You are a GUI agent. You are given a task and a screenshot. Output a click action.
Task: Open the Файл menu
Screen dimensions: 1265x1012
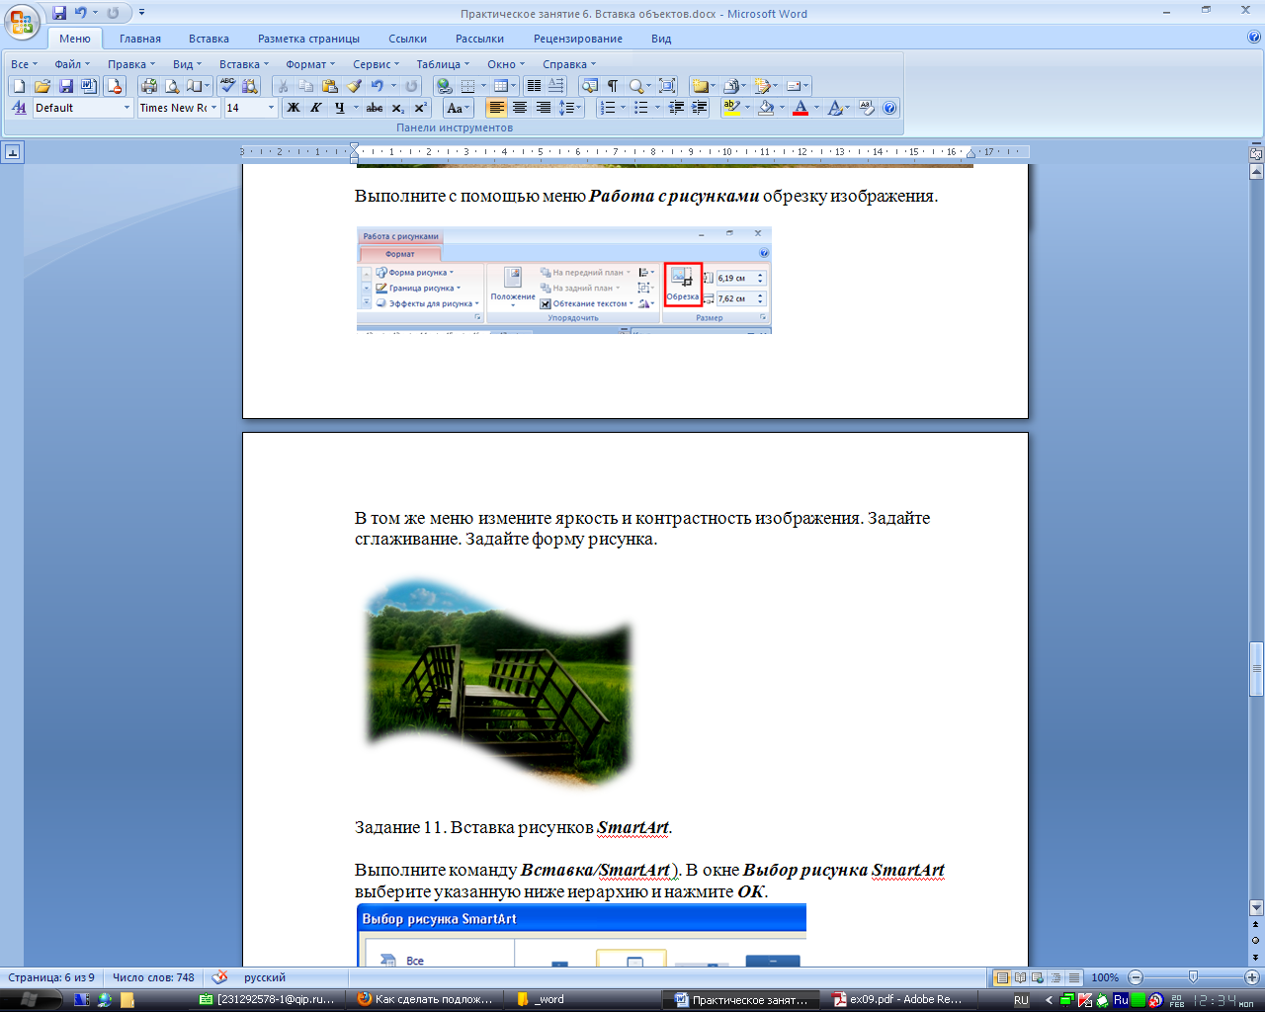[72, 64]
